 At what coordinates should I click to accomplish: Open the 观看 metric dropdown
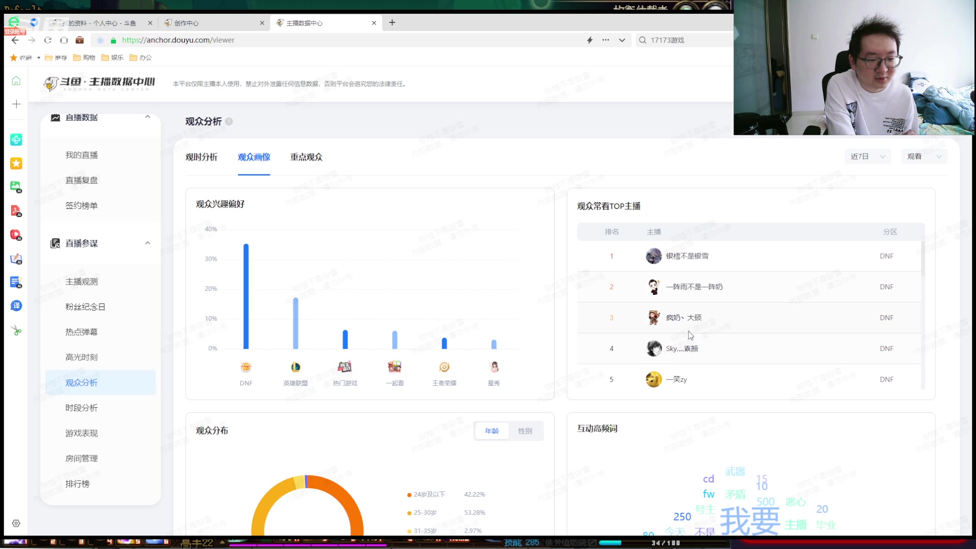[924, 157]
